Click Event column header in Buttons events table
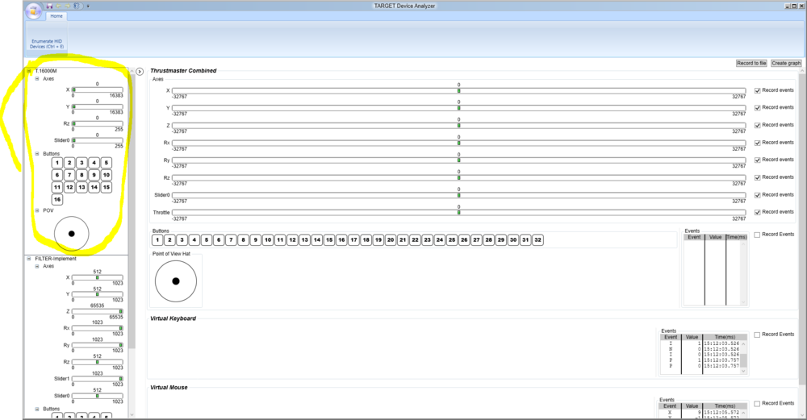 coord(694,237)
